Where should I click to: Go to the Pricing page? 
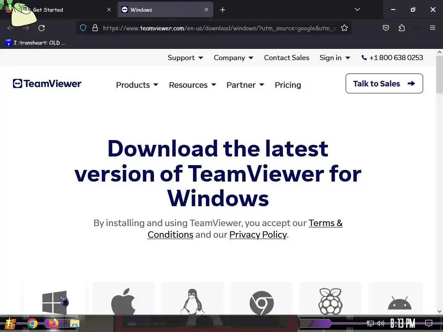[x=288, y=85]
